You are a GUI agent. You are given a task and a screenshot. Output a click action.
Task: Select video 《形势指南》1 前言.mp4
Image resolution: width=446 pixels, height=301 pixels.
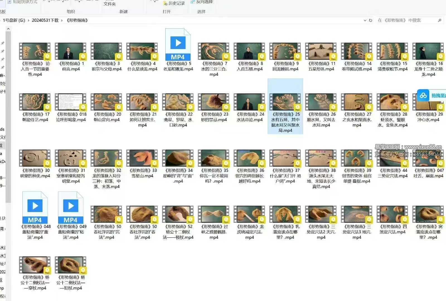pos(71,52)
